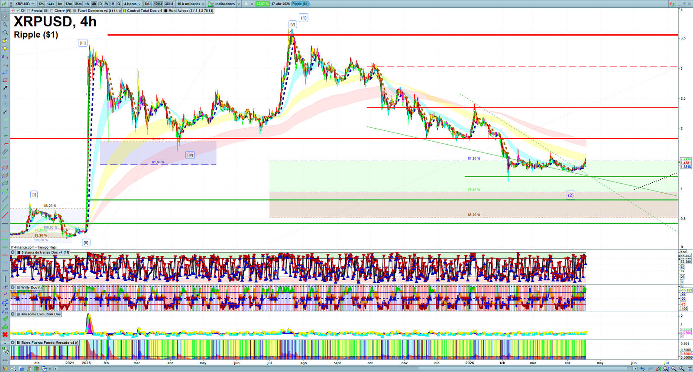Image resolution: width=693 pixels, height=372 pixels.
Task: Open the Indicadores button
Action: [x=221, y=4]
